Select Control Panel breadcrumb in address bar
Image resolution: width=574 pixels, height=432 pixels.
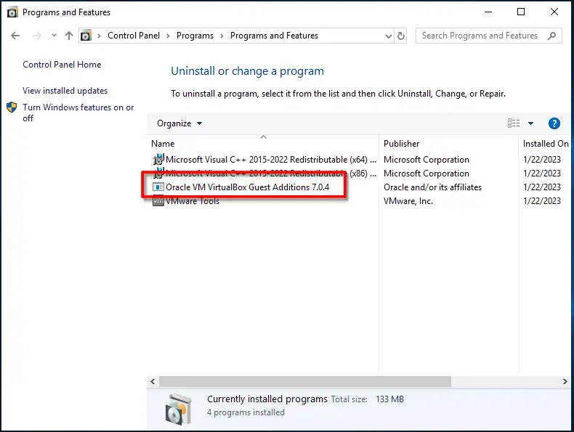(x=134, y=36)
